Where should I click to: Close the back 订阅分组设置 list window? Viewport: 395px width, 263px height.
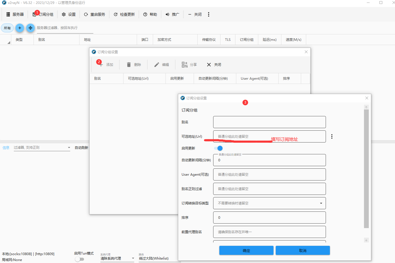tap(306, 52)
